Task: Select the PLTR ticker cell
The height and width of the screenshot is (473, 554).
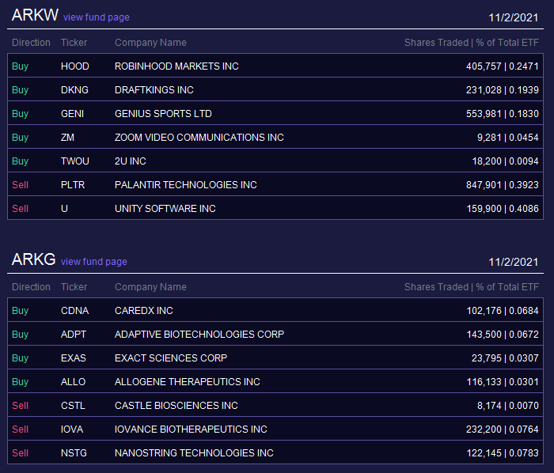Action: [x=73, y=185]
